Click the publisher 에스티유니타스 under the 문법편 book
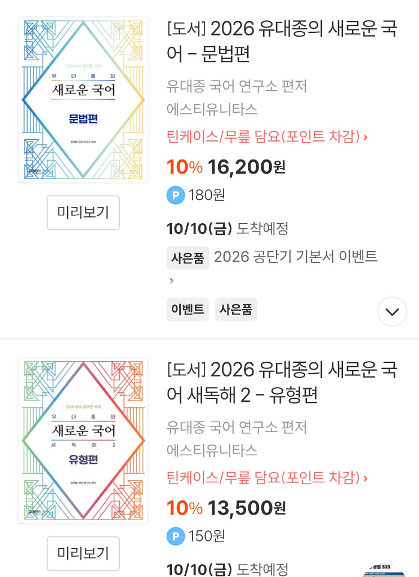419x577 pixels. (212, 109)
